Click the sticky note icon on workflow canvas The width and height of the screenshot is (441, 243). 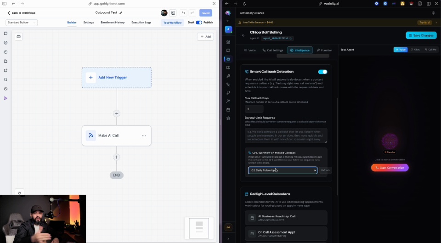click(18, 37)
